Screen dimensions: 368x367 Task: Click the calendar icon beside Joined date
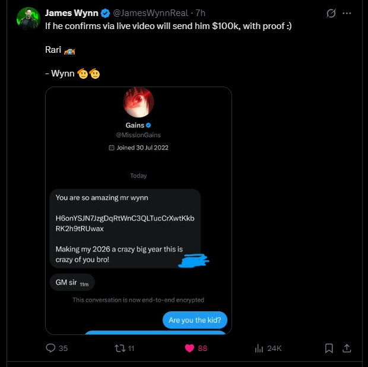point(112,148)
